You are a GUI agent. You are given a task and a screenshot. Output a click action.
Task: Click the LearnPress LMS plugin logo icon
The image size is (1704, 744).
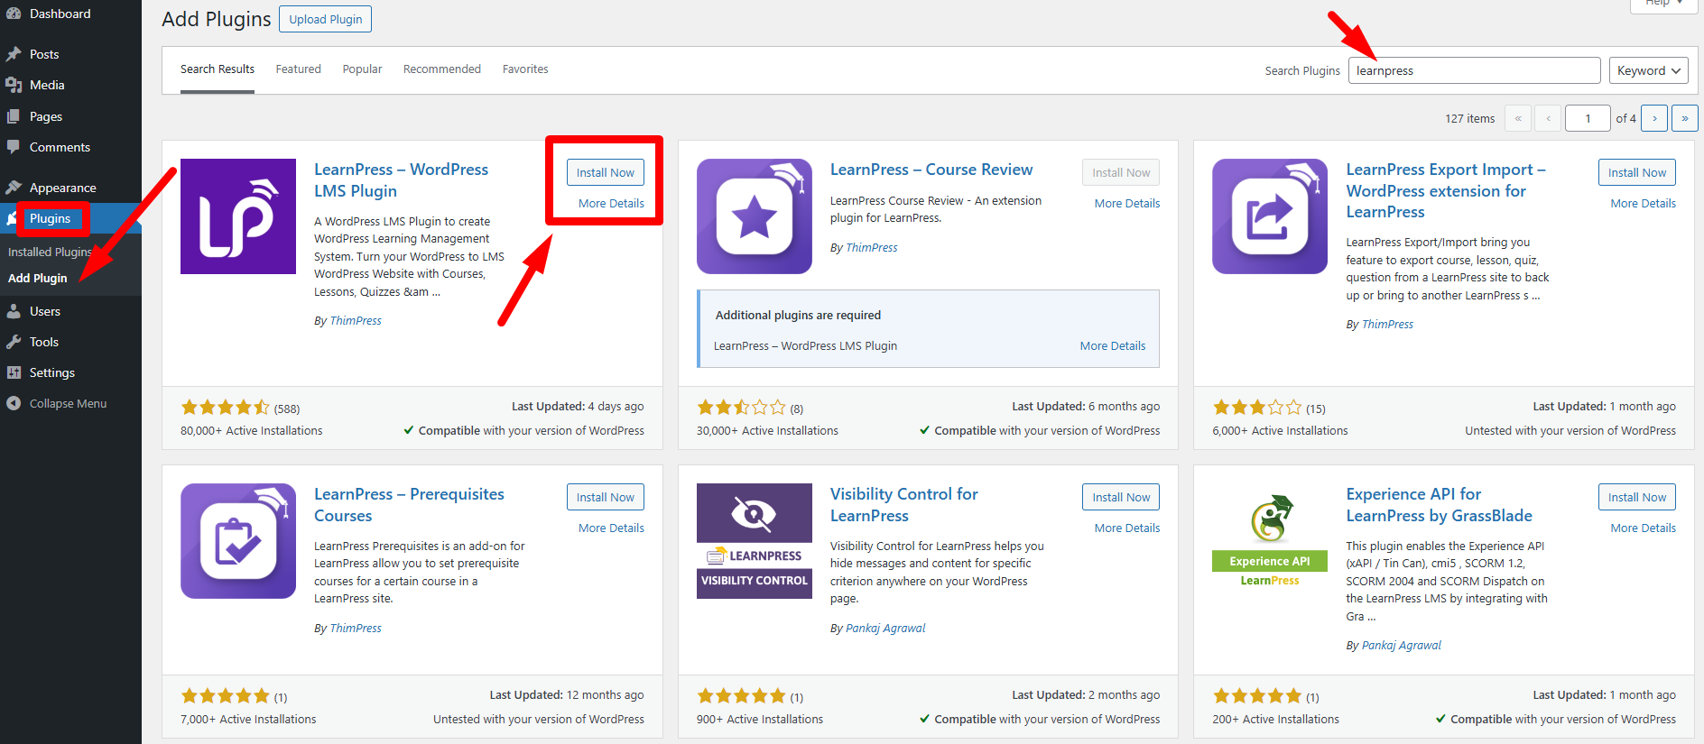coord(238,216)
